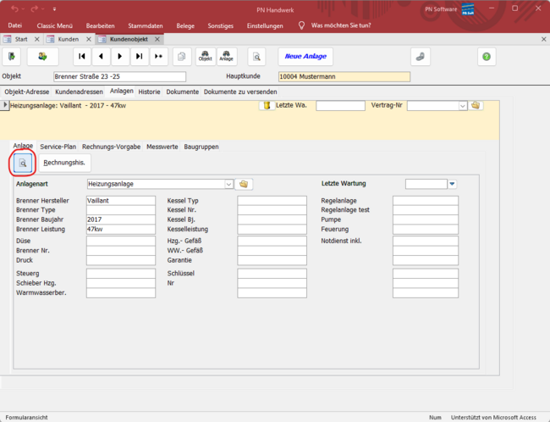Open the Baugruppen subtab

[x=201, y=147]
